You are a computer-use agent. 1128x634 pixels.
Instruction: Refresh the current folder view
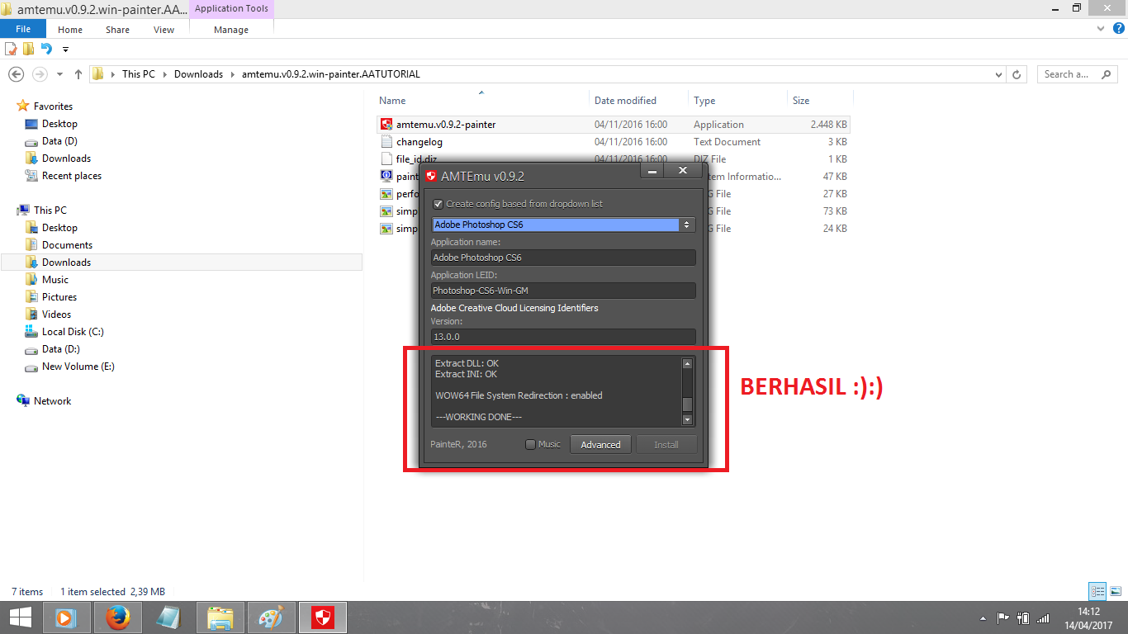tap(1017, 74)
